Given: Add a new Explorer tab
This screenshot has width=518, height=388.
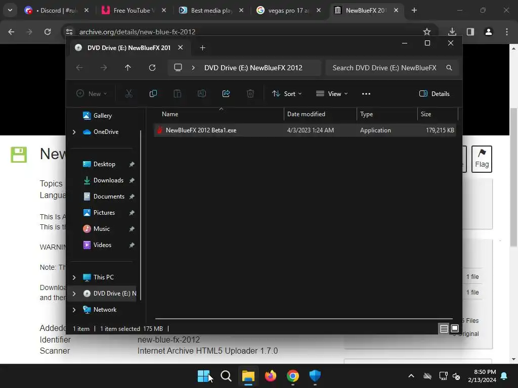Looking at the screenshot, I should click(202, 48).
